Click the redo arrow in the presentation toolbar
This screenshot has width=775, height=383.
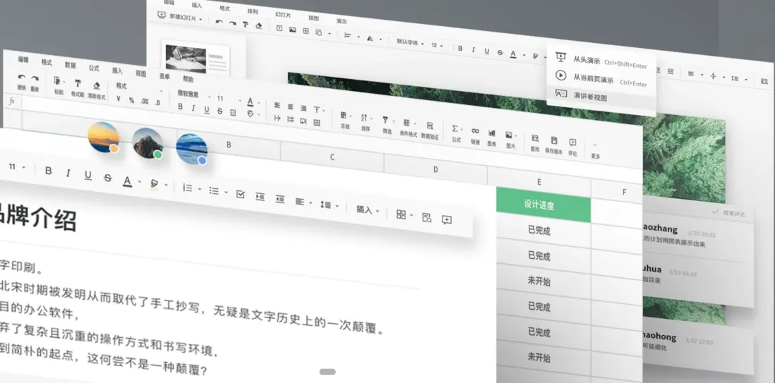tap(232, 23)
